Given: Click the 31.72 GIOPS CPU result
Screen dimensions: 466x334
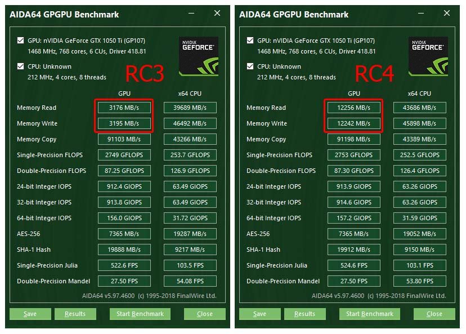Looking at the screenshot, I should coord(190,218).
